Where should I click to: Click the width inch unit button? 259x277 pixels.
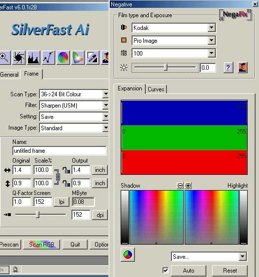100,170
